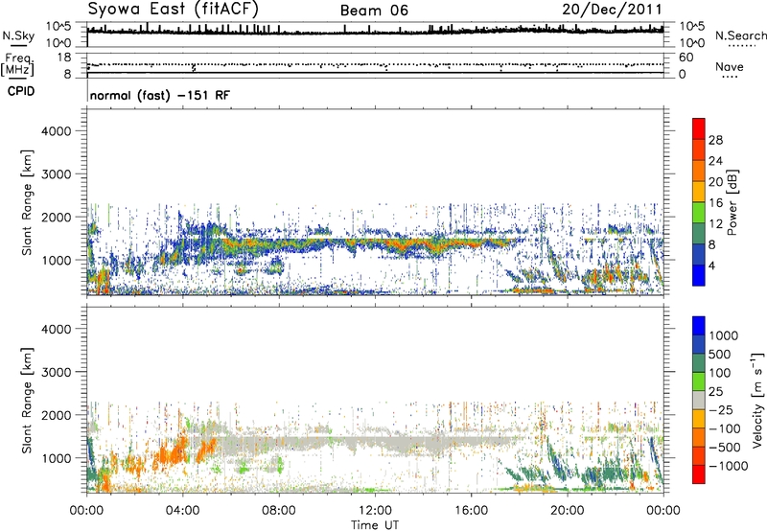Click the "-1000" label on the Velocity colorbar
767x531 pixels.
(728, 466)
